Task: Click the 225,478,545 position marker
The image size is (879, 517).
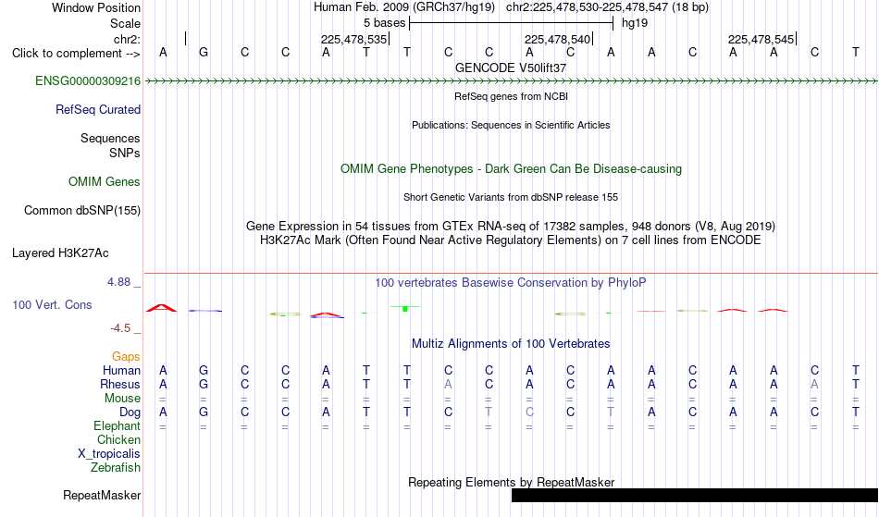Action: (x=761, y=39)
